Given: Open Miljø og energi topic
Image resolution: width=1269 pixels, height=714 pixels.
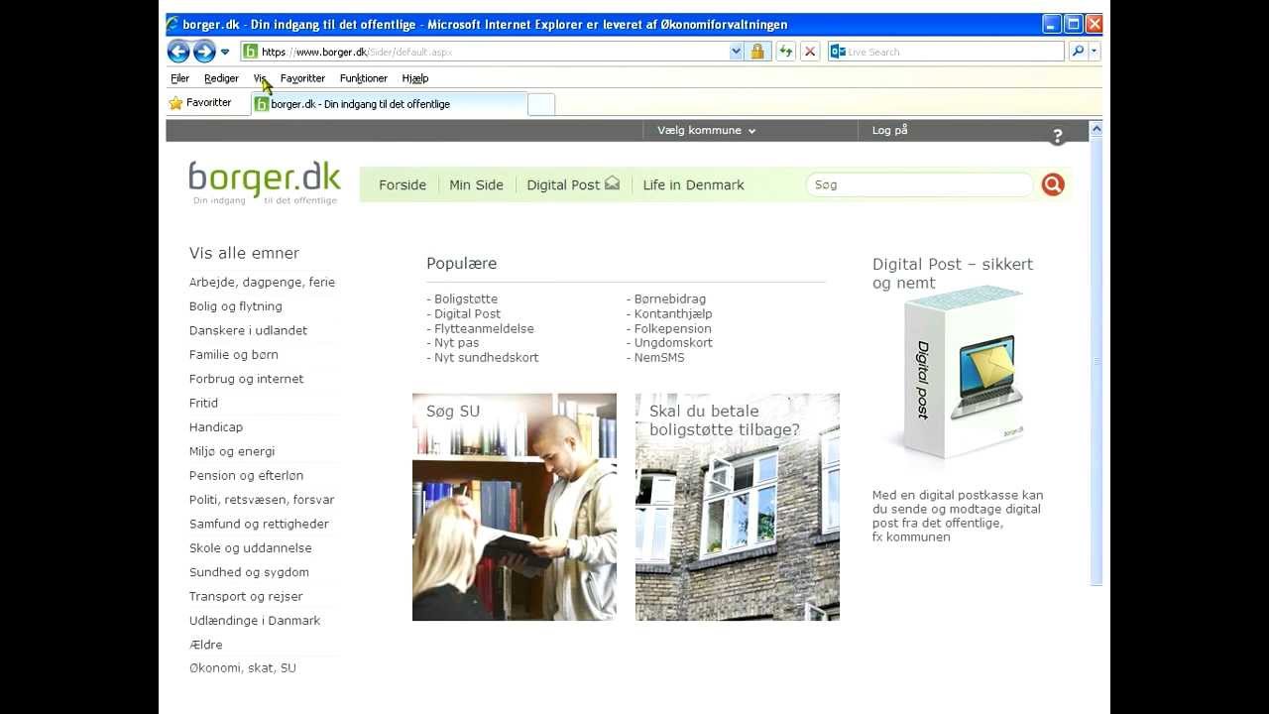Looking at the screenshot, I should [x=232, y=451].
